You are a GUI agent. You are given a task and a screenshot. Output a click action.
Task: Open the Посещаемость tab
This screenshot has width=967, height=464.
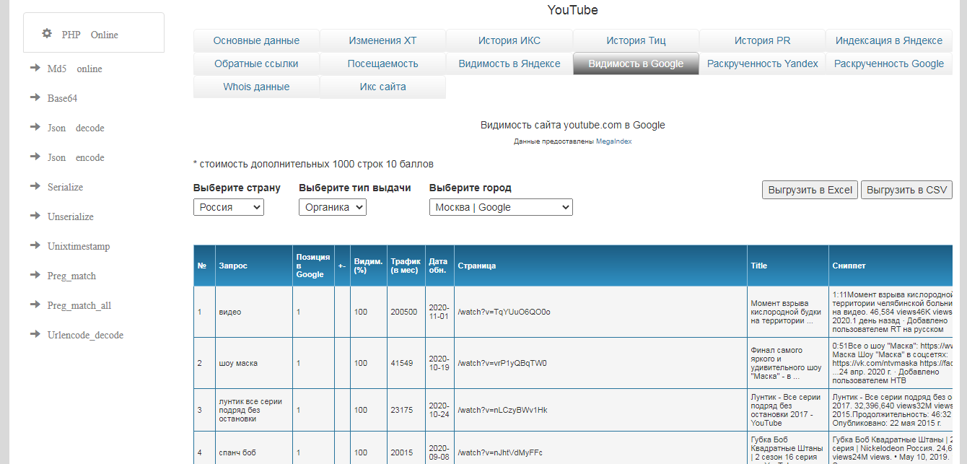click(x=382, y=64)
